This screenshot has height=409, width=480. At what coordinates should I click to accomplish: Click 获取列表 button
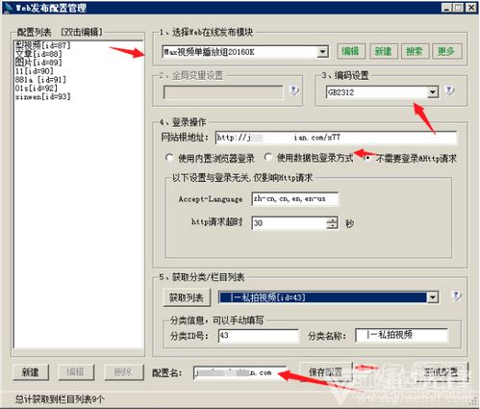pos(187,298)
